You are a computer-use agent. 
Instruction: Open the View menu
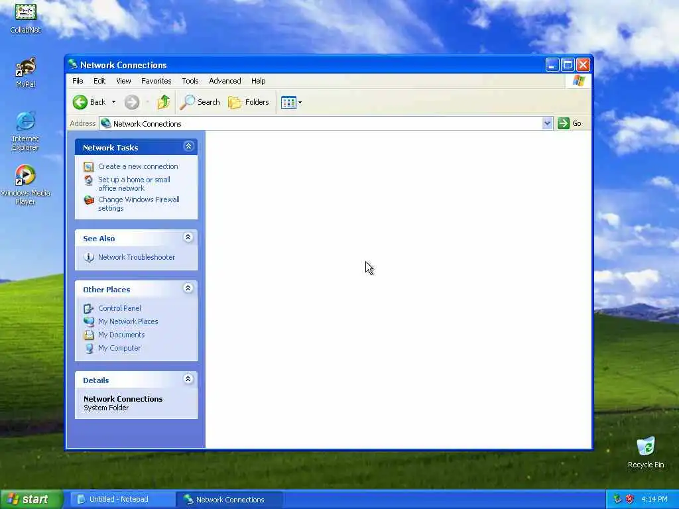[123, 81]
